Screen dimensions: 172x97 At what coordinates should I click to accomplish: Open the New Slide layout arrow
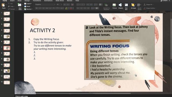pyautogui.click(x=22, y=5)
